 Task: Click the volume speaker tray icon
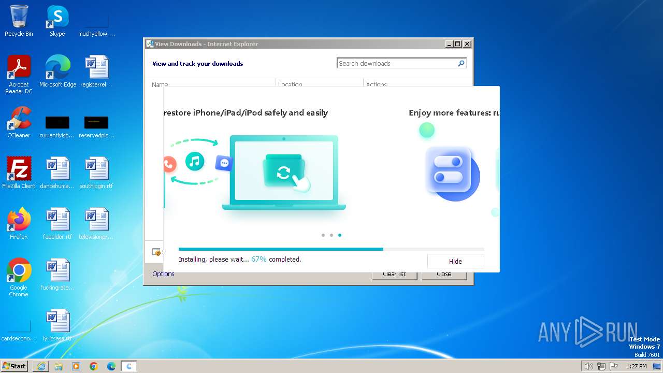[x=588, y=366]
